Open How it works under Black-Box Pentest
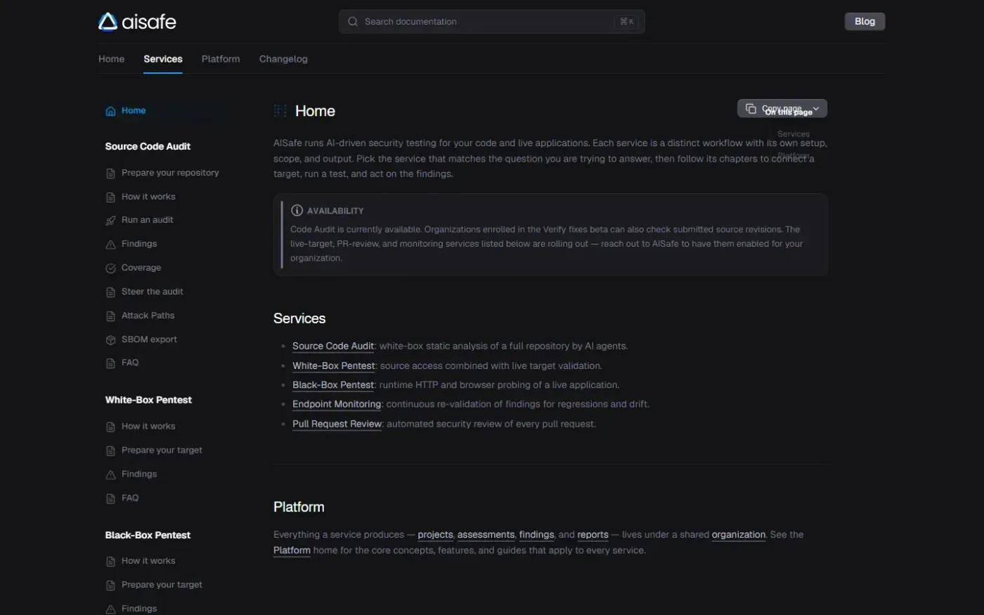The width and height of the screenshot is (984, 615). coord(148,561)
